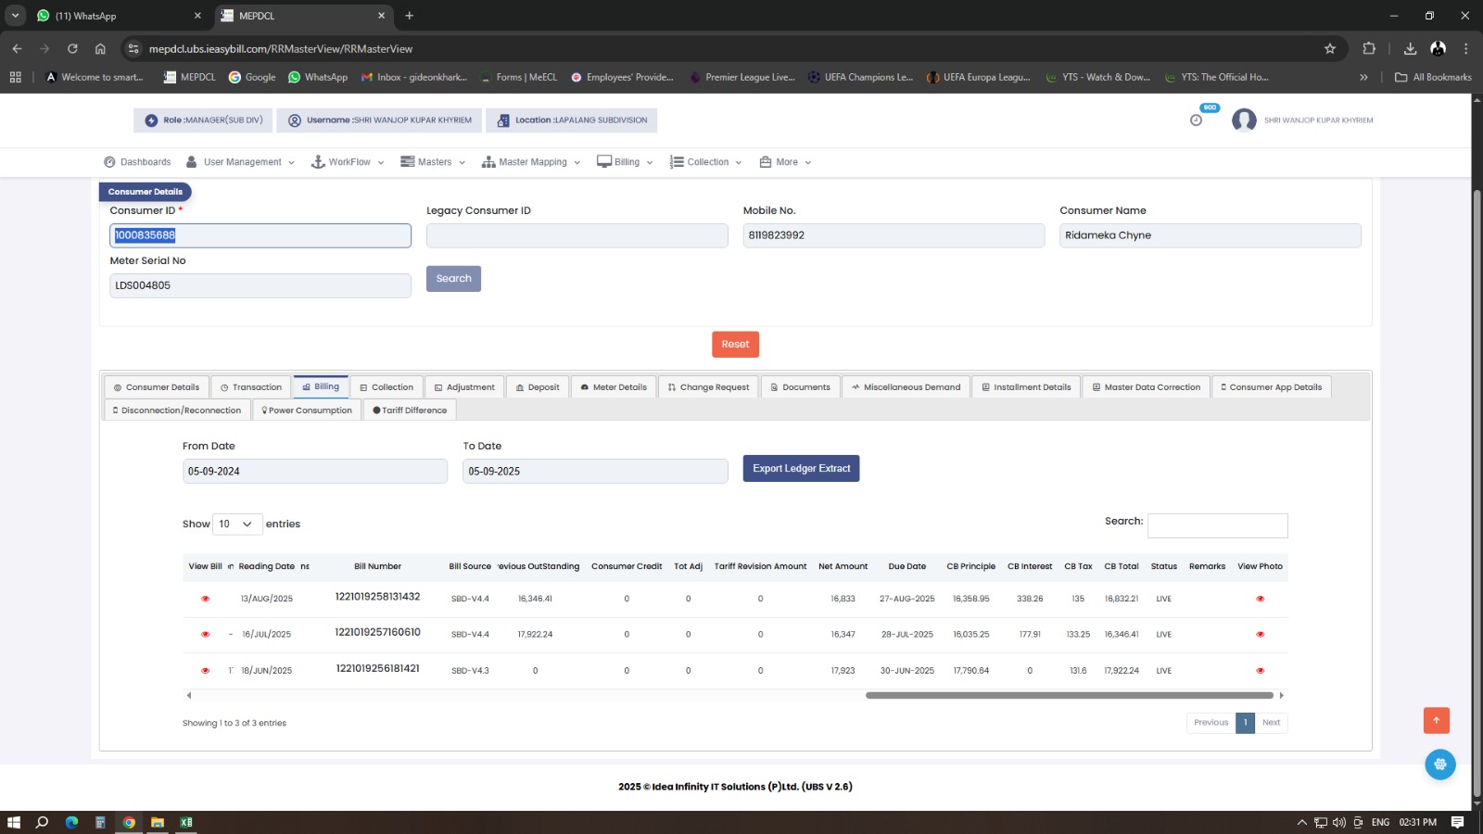Expand the Master Mapping menu
This screenshot has width=1483, height=834.
[531, 162]
